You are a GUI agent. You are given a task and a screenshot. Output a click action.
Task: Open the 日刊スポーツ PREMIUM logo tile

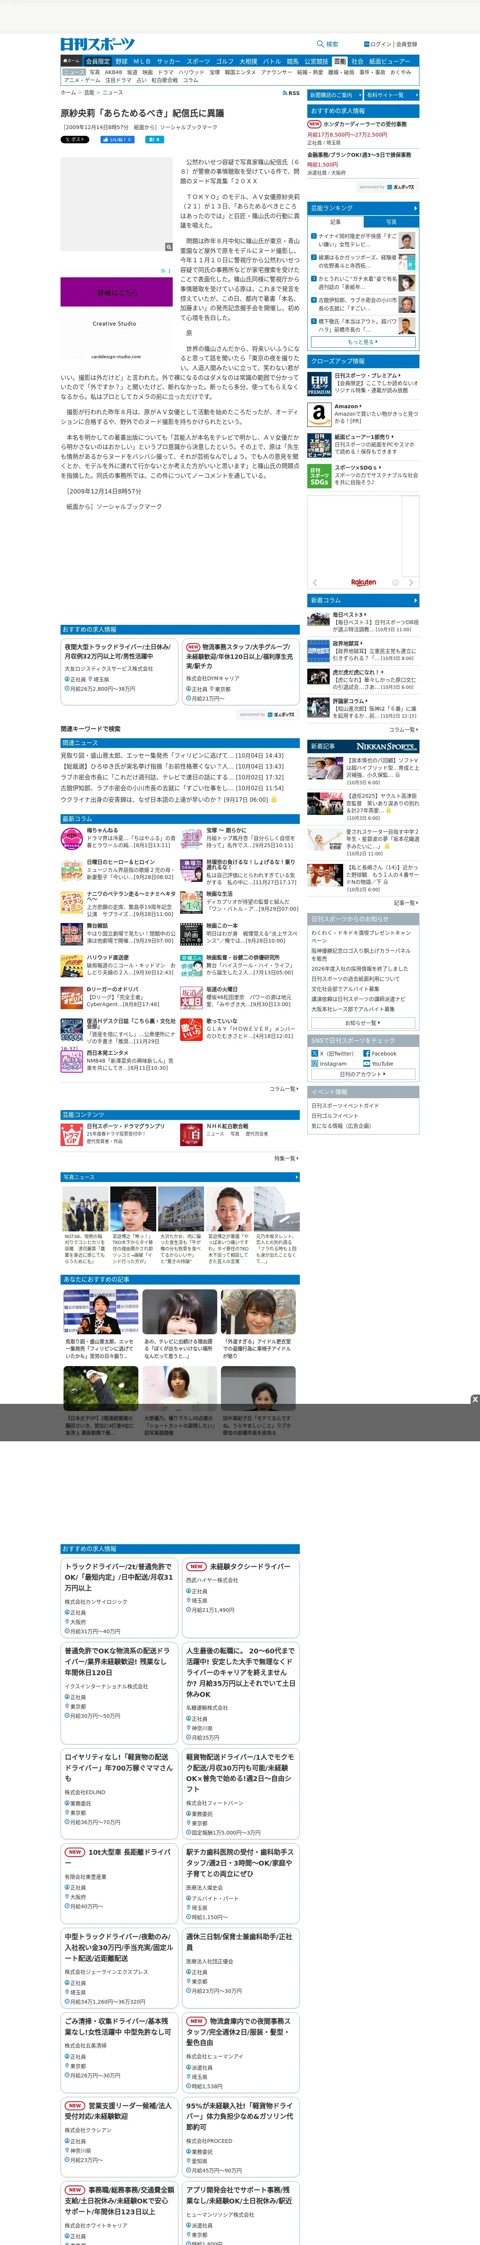319,384
